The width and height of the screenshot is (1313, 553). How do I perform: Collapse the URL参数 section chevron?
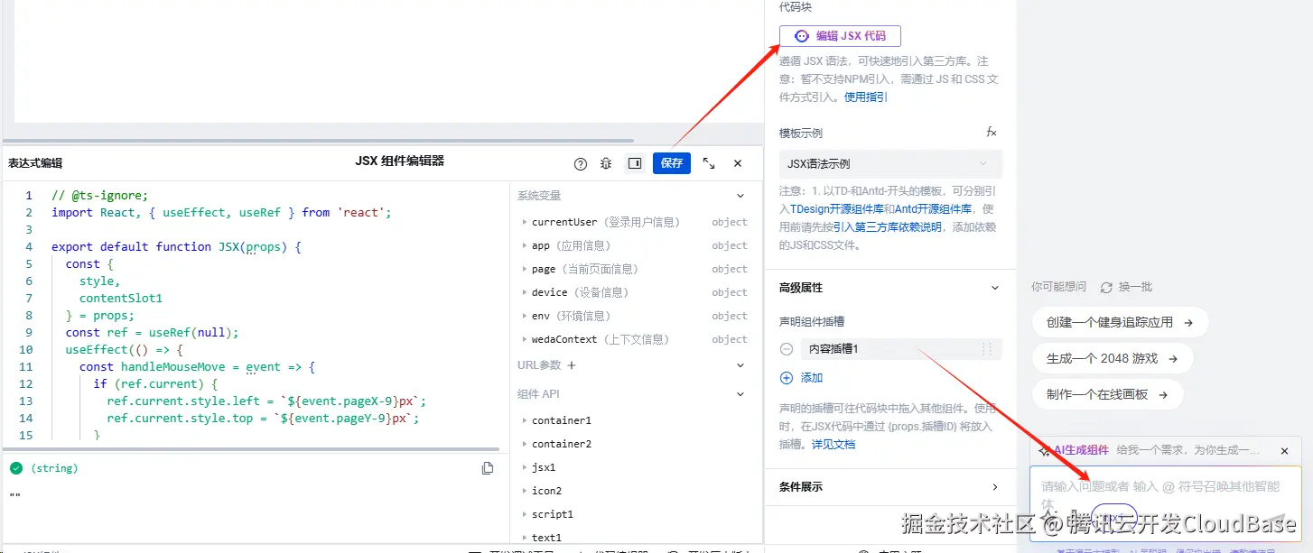point(740,365)
